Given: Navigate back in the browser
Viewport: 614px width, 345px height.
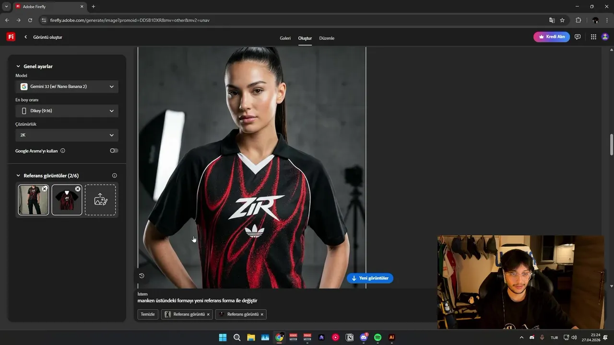Looking at the screenshot, I should tap(7, 20).
